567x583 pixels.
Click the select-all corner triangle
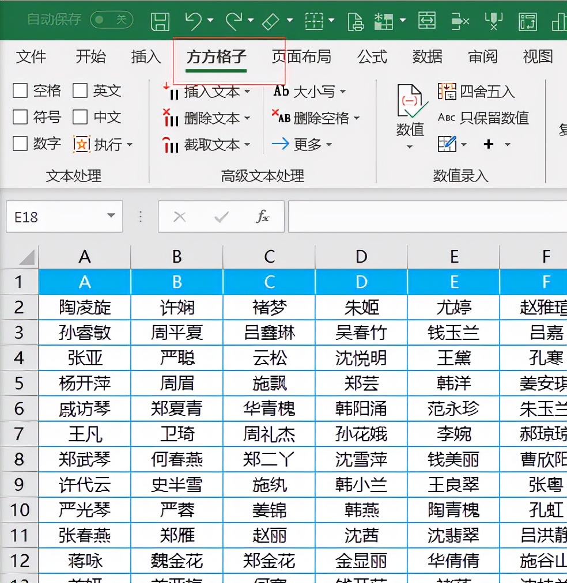point(27,258)
